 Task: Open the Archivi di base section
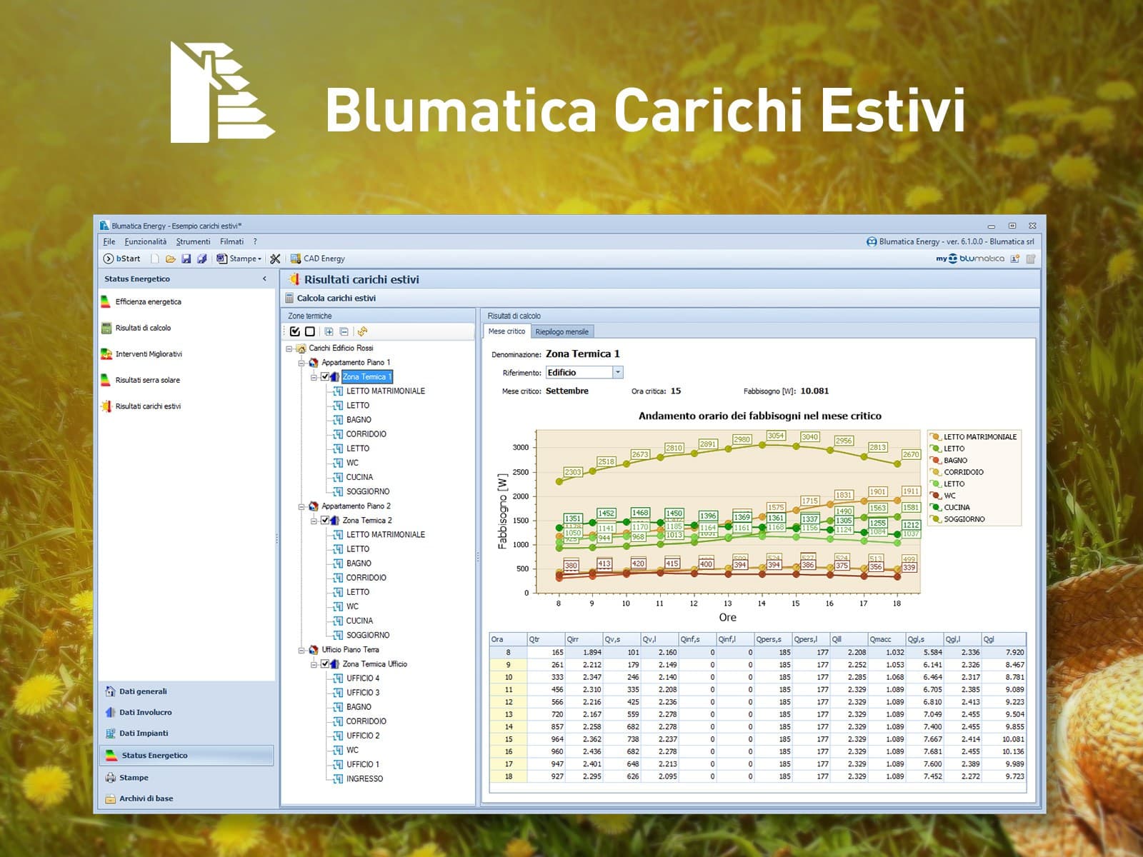[139, 798]
